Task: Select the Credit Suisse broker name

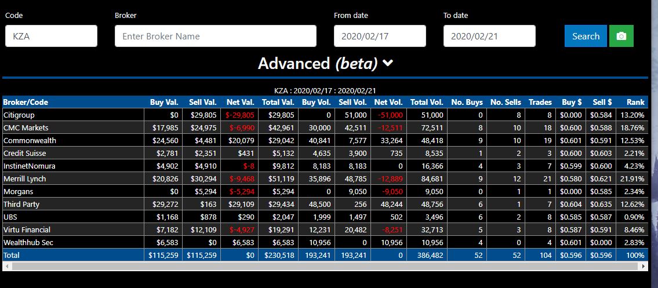Action: click(x=24, y=153)
